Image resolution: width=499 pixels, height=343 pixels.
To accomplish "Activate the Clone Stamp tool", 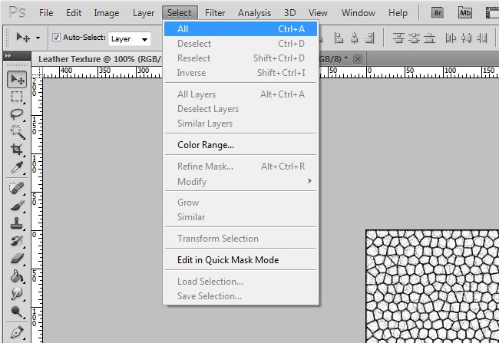I will pos(17,223).
